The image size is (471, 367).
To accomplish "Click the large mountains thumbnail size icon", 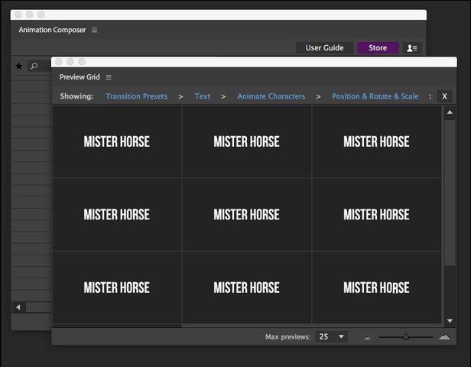I will 444,337.
